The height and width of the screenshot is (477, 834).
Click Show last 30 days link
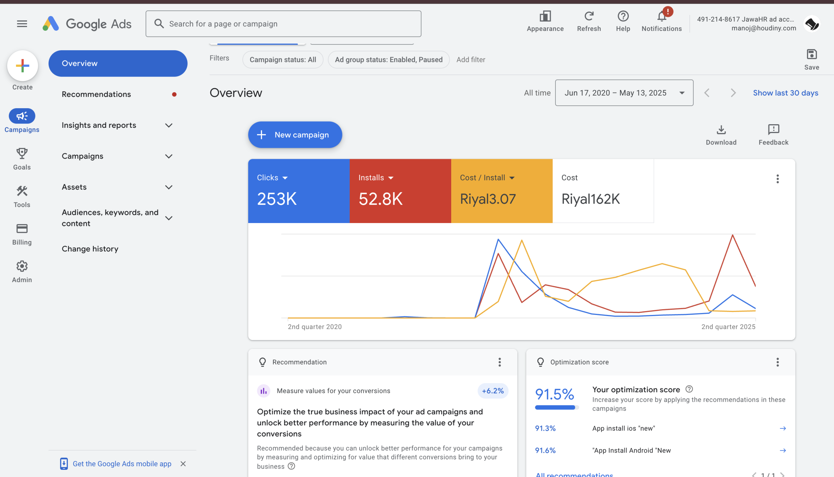click(x=785, y=93)
